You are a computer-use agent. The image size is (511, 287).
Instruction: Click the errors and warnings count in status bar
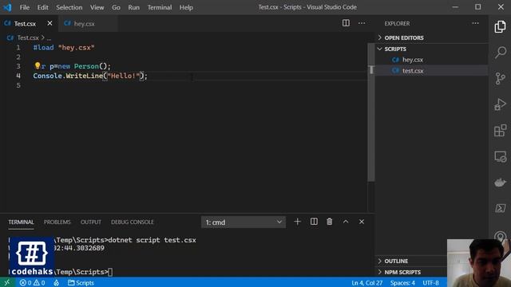(32, 282)
